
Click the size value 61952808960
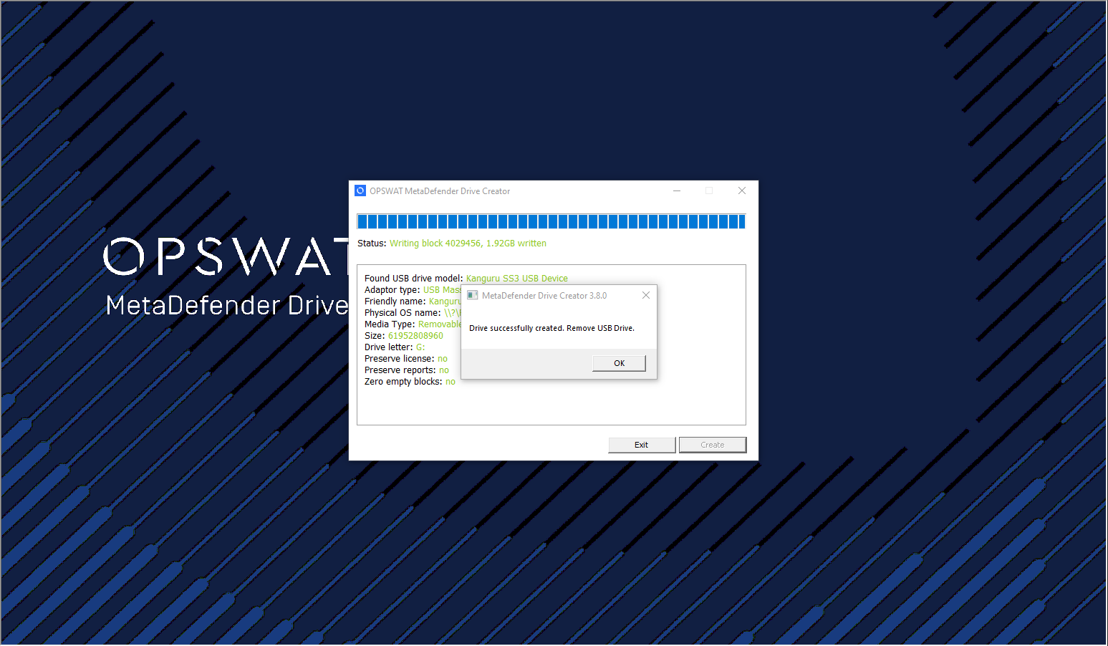(415, 336)
